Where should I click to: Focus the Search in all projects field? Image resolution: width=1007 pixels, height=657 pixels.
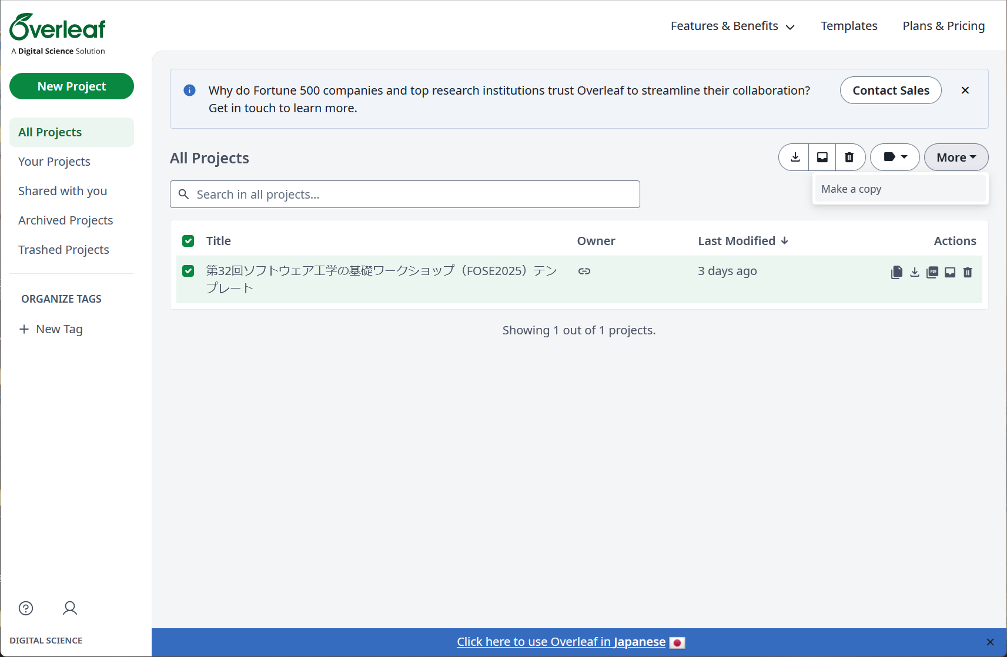pyautogui.click(x=405, y=195)
